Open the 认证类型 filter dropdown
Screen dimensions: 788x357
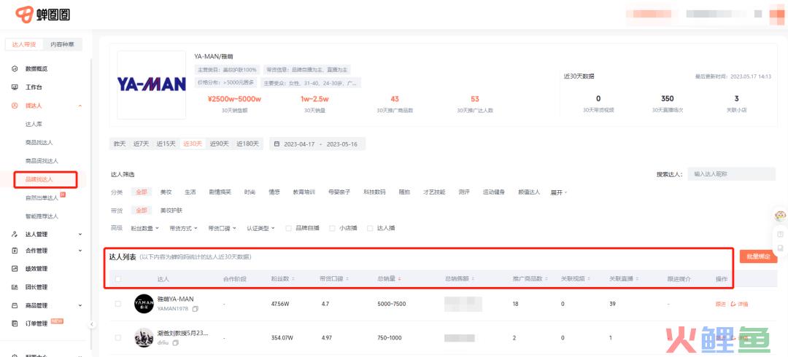pyautogui.click(x=260, y=228)
